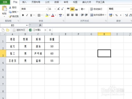The height and width of the screenshot is (99, 132).
Task: Click the phonetic guide 文 icon
Action: pos(60,15)
